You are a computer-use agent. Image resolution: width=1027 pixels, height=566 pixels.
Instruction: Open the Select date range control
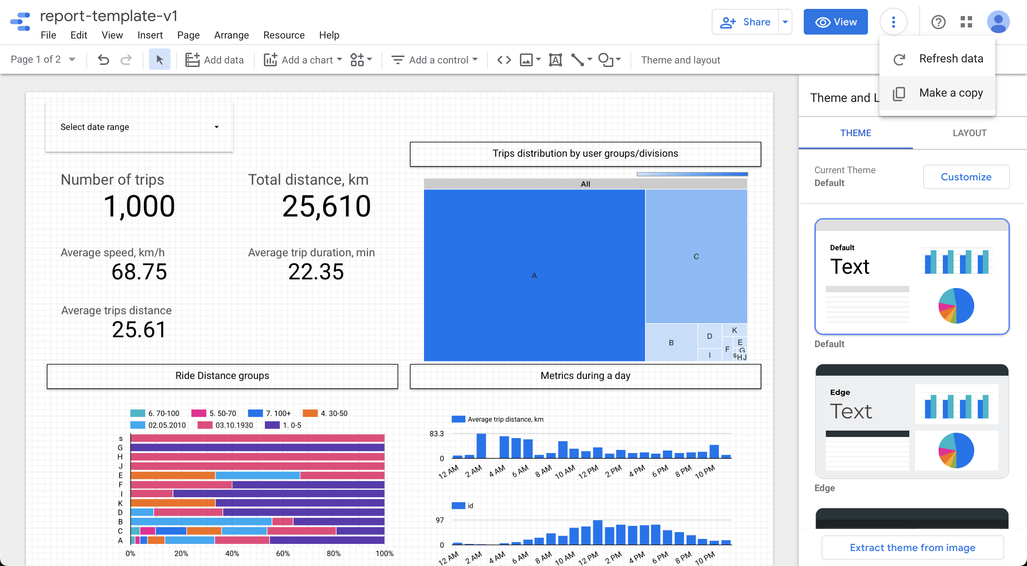(139, 127)
